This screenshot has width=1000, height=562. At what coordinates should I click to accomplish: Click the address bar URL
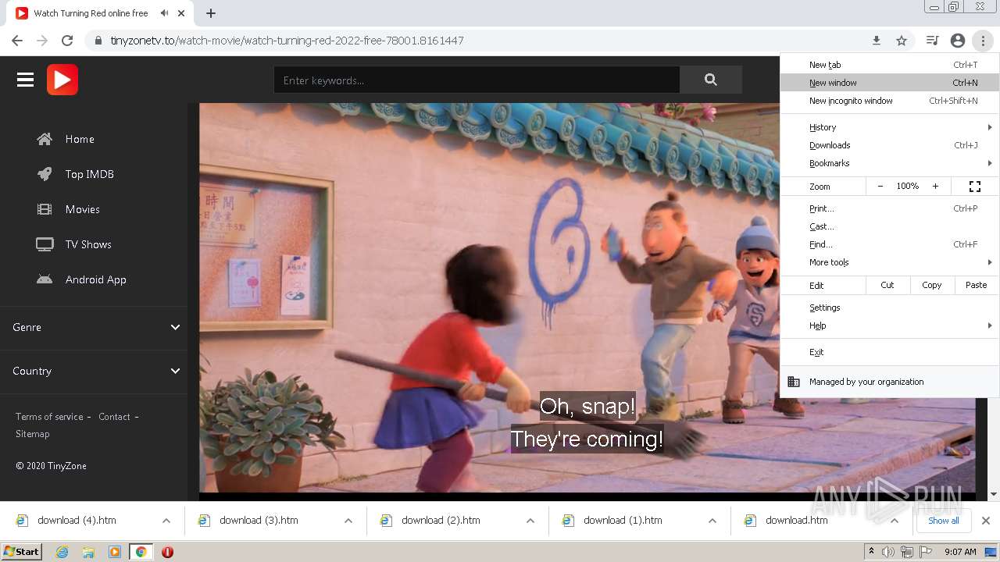pos(287,41)
